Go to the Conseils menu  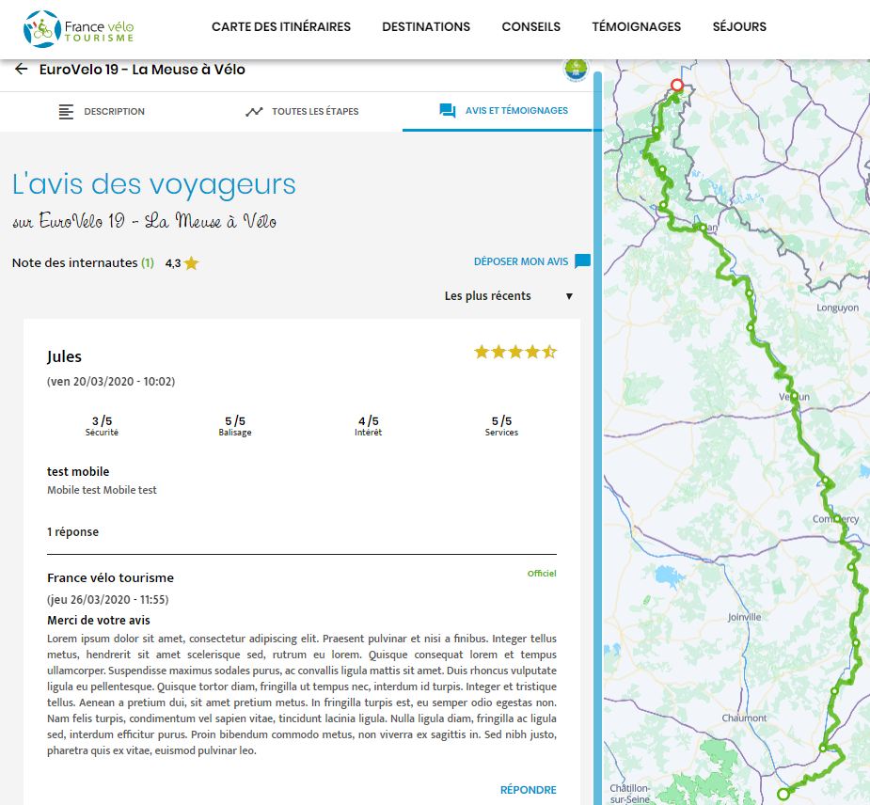[530, 27]
